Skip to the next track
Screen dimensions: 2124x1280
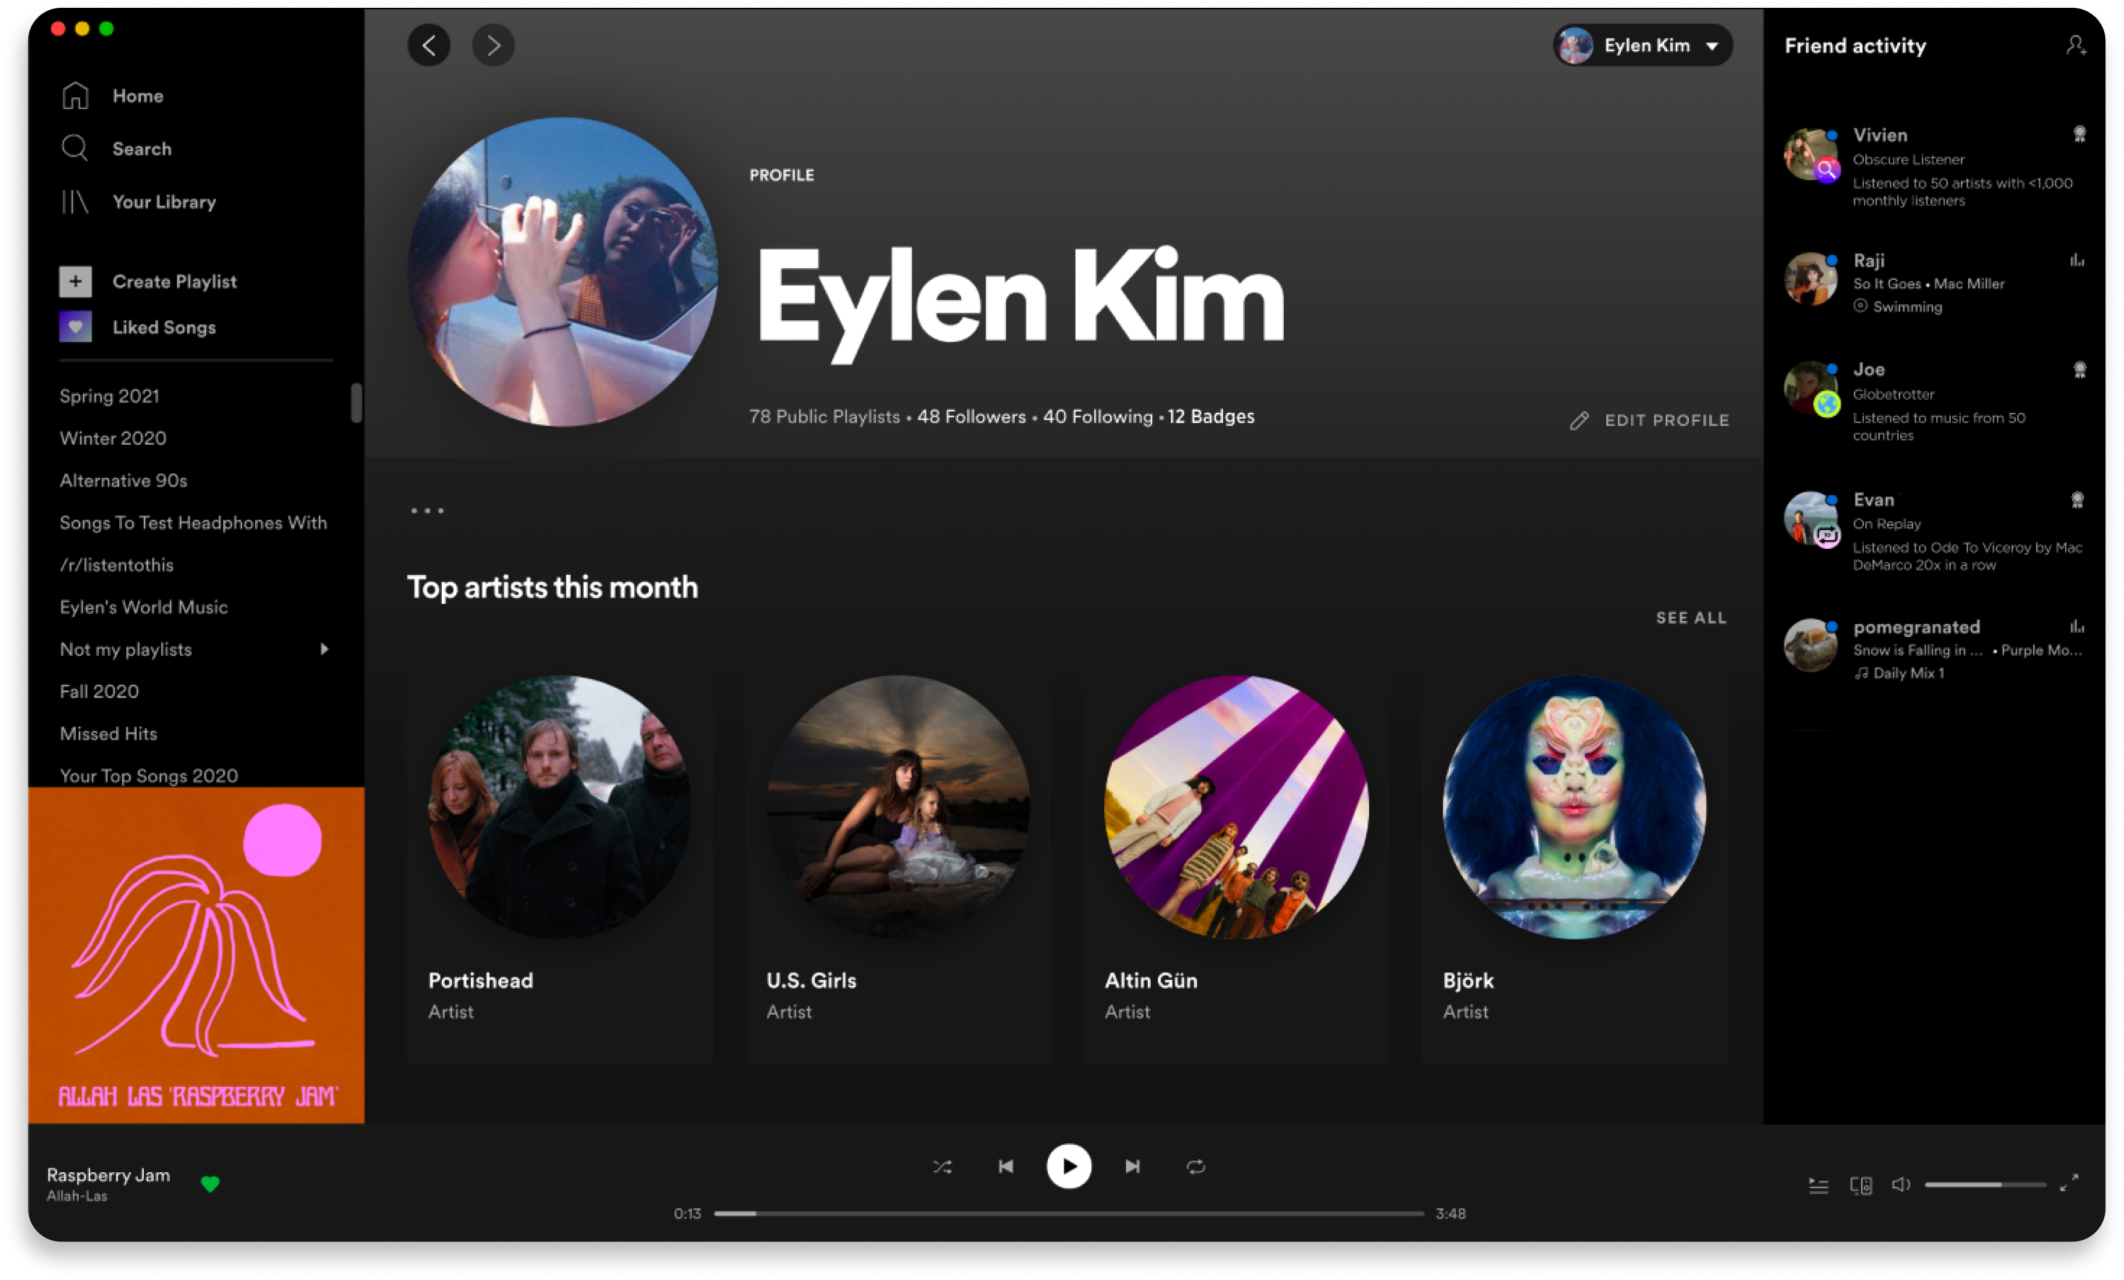pyautogui.click(x=1133, y=1166)
